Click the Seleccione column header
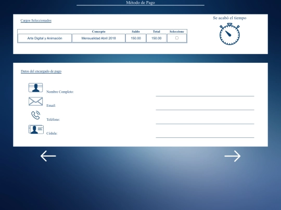 click(177, 32)
